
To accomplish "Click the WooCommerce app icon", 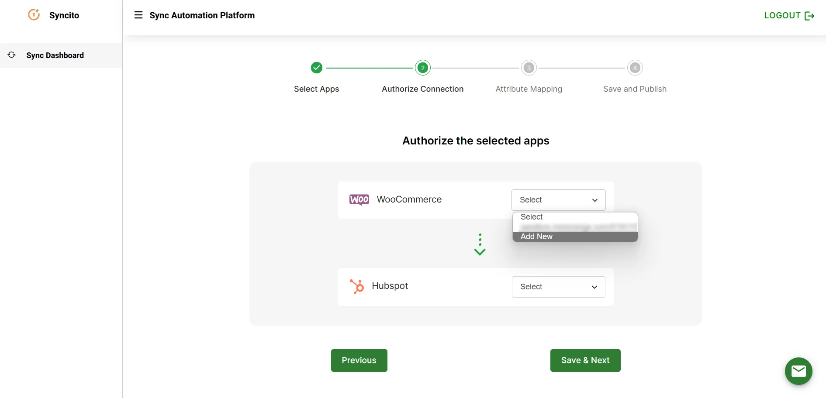I will pos(359,199).
